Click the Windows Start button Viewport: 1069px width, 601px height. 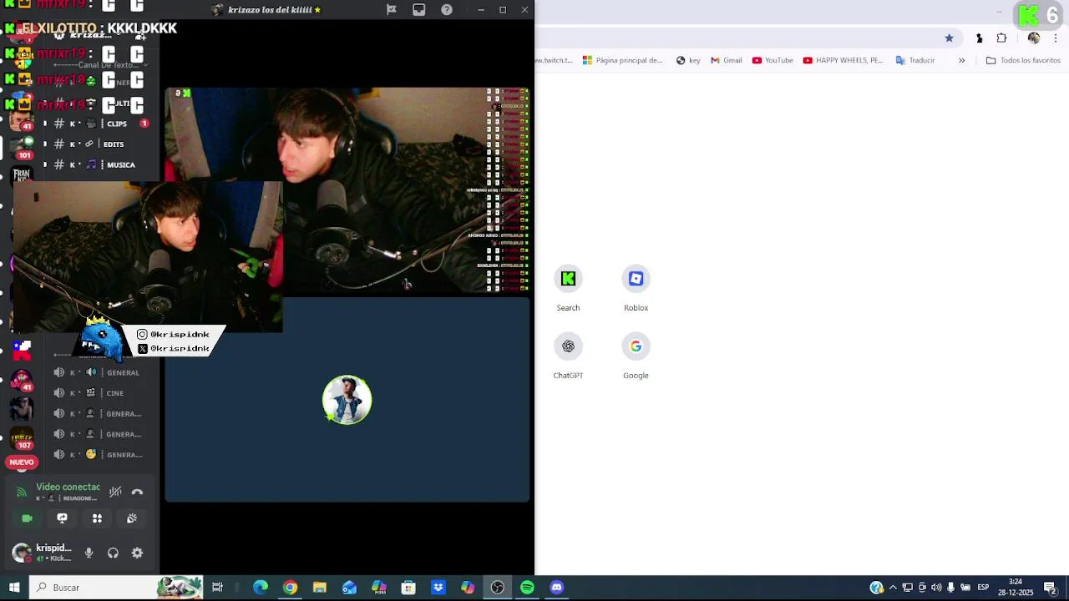[14, 588]
